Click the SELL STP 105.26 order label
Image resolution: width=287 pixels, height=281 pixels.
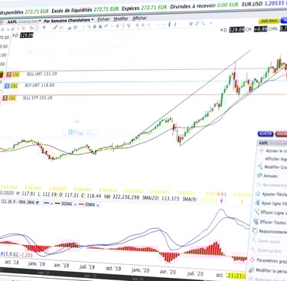pos(38,98)
